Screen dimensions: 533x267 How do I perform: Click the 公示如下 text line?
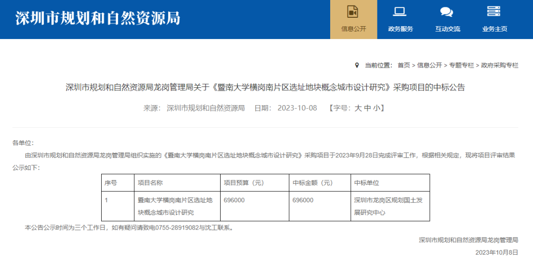point(26,168)
